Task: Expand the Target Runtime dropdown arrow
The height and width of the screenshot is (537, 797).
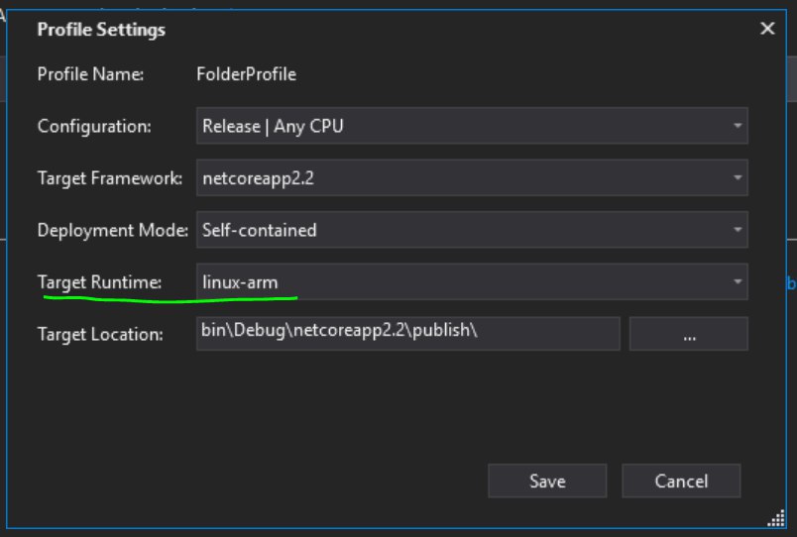Action: tap(737, 281)
